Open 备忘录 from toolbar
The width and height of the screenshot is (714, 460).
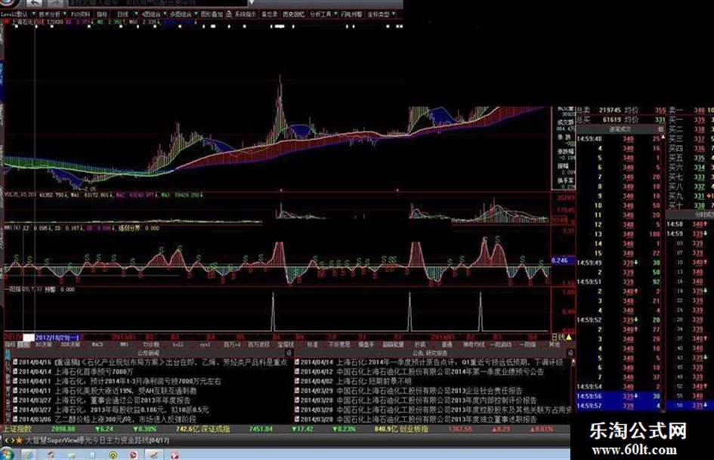[x=270, y=14]
